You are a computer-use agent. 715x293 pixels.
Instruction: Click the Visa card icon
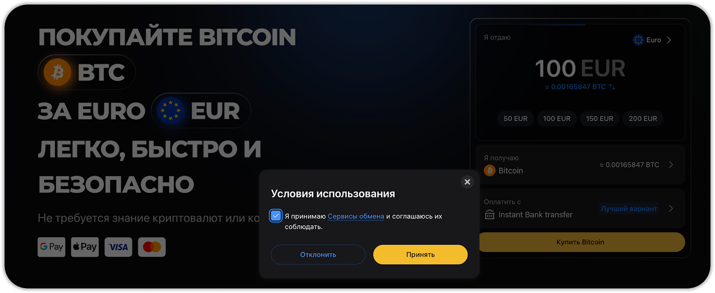coord(118,247)
